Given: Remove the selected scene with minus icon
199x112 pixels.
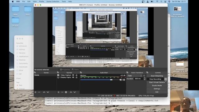Looking at the screenshot, I should [x=39, y=92].
